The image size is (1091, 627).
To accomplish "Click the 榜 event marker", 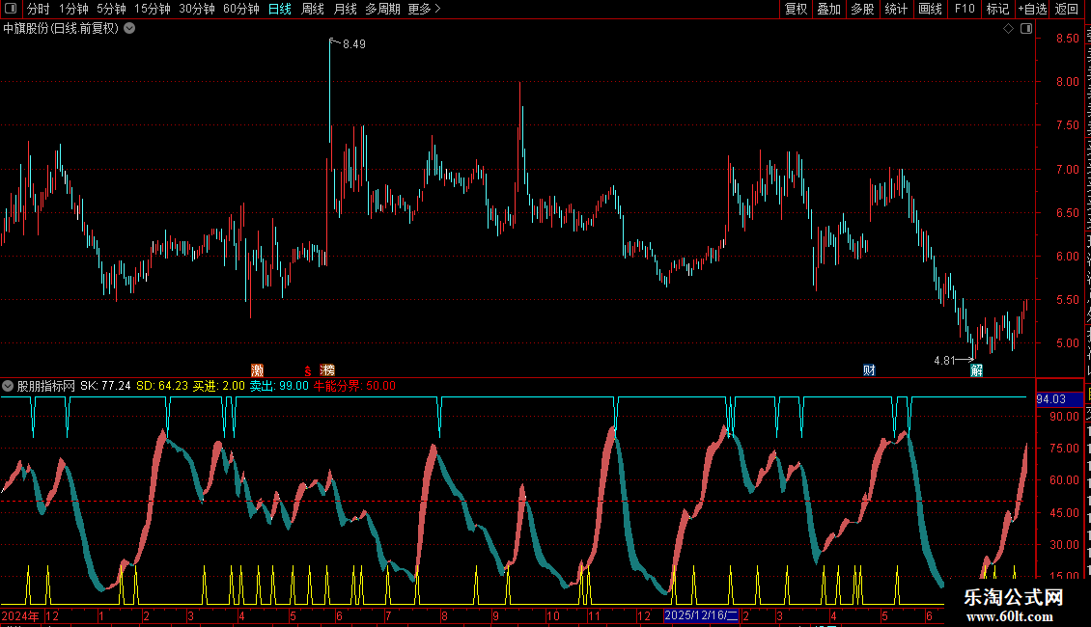I will [x=327, y=369].
